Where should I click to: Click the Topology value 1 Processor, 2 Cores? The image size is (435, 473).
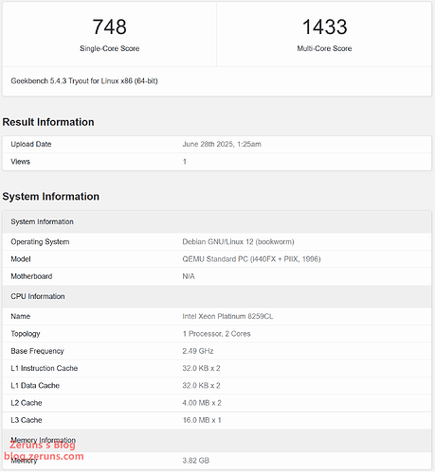click(216, 334)
